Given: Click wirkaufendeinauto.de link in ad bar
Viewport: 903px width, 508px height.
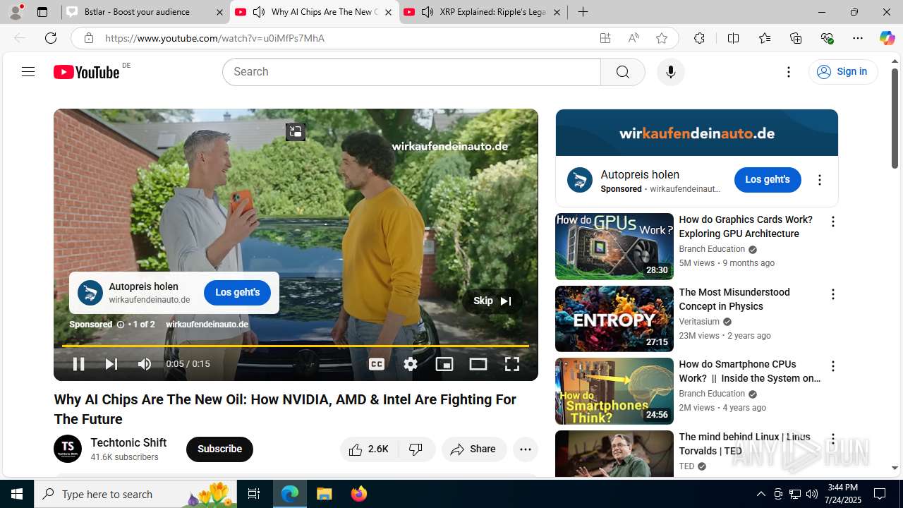Looking at the screenshot, I should [207, 325].
